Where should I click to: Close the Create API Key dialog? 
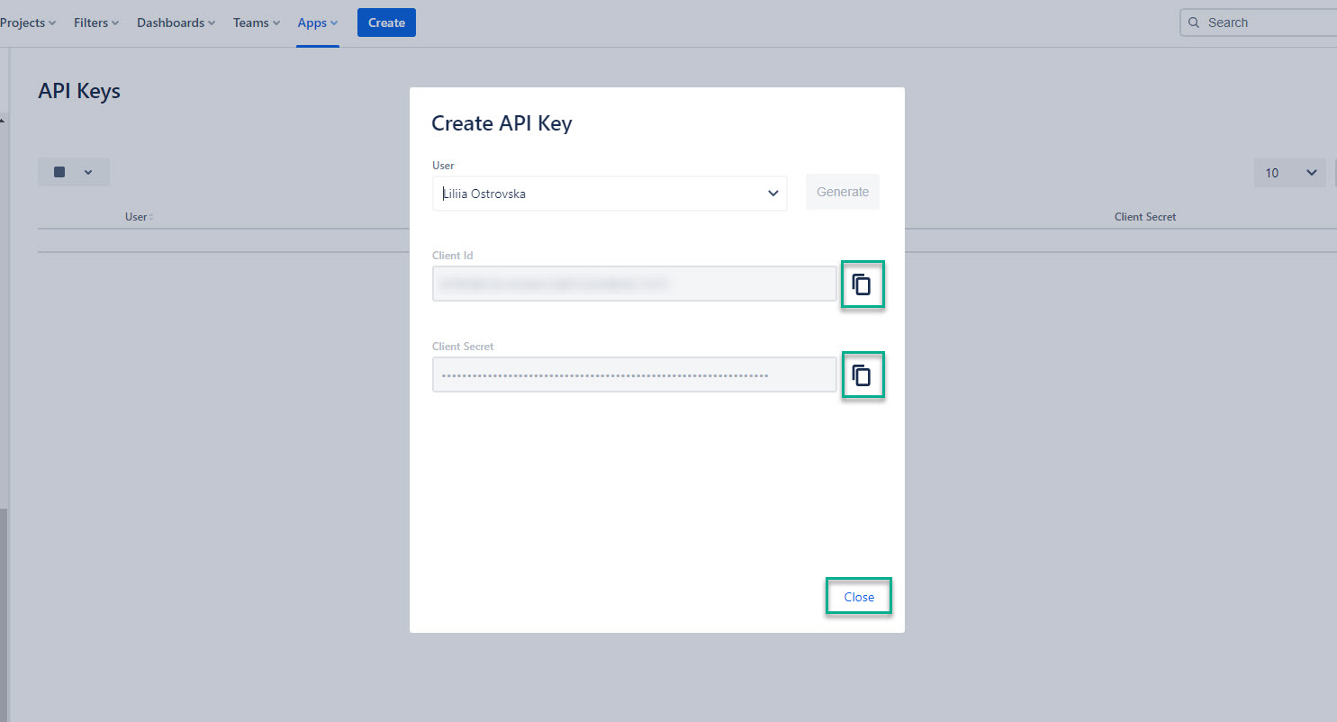pyautogui.click(x=859, y=597)
